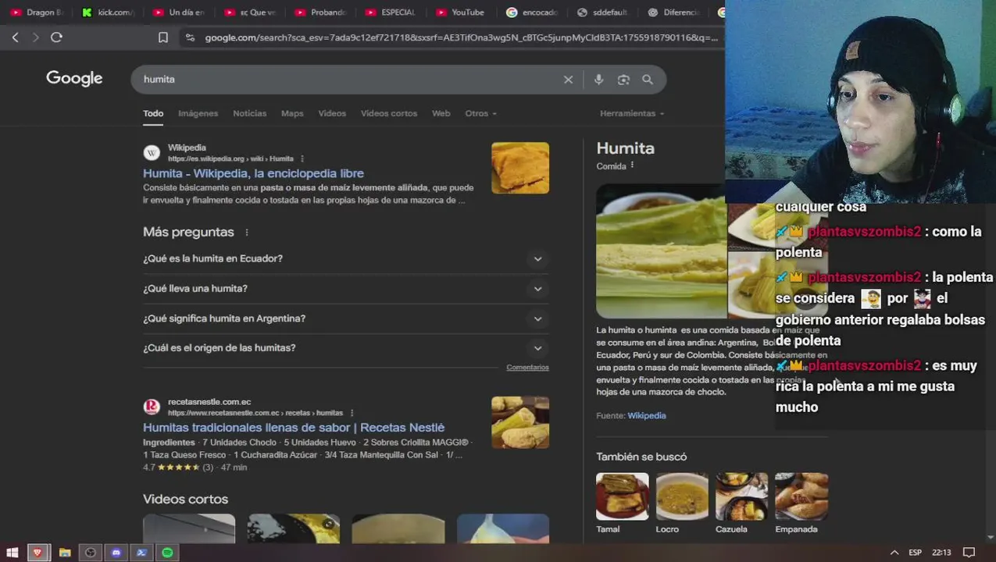
Task: Clear the search box with the X icon
Action: [x=568, y=80]
